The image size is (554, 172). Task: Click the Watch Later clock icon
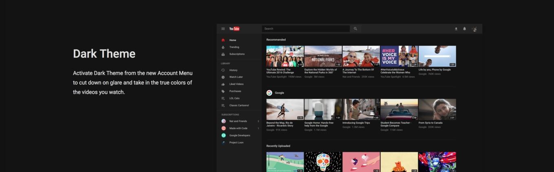[x=223, y=77]
